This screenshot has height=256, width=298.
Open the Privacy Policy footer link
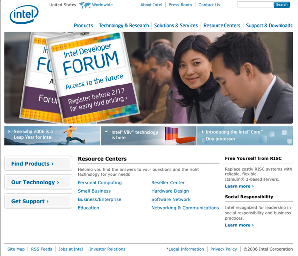[x=223, y=249]
